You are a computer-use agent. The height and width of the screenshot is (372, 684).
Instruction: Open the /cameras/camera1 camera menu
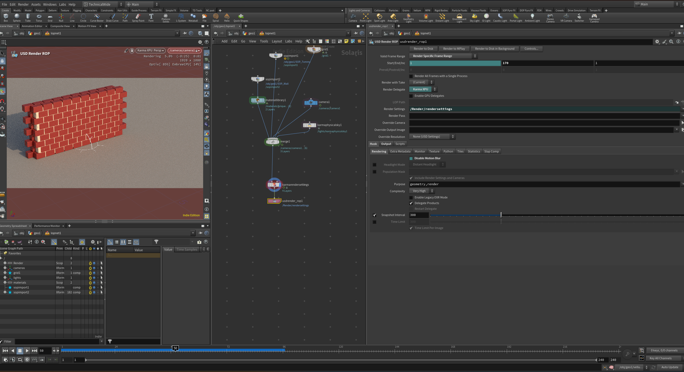point(185,51)
